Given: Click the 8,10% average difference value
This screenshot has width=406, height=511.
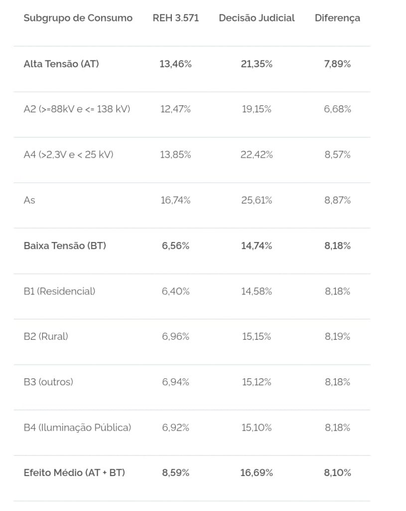Looking at the screenshot, I should [x=337, y=473].
